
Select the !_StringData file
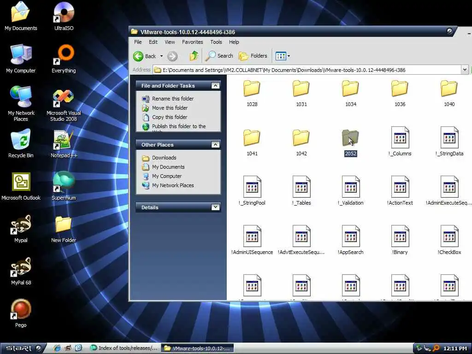point(449,141)
